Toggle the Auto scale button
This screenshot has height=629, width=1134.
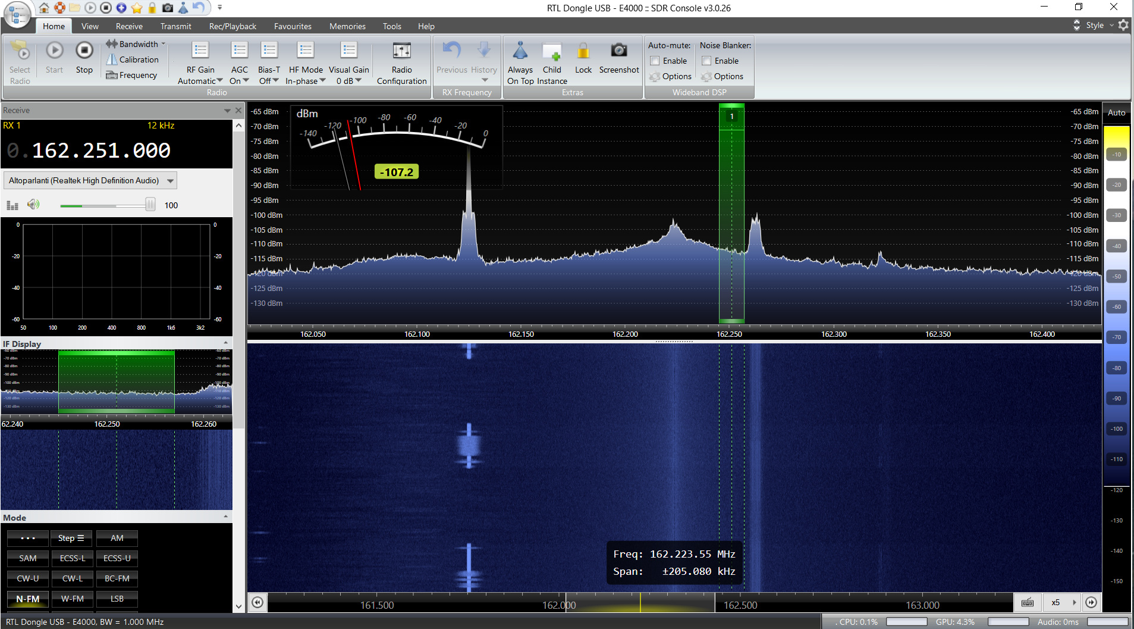pos(1116,112)
